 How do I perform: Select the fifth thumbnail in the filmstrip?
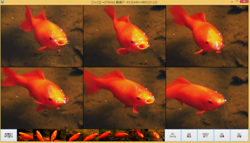coord(91,135)
